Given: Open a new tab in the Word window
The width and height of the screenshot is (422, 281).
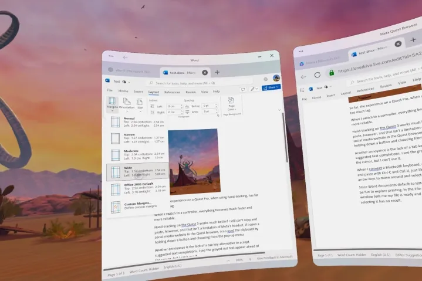Looking at the screenshot, I should click(x=217, y=72).
